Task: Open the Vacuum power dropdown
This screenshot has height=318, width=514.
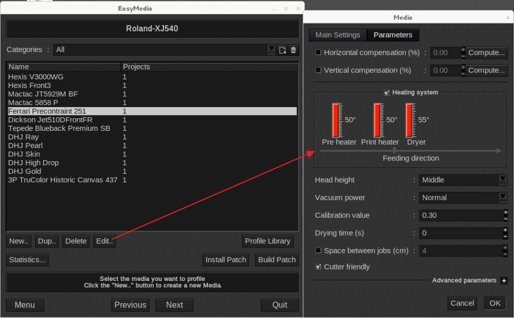Action: pyautogui.click(x=502, y=197)
